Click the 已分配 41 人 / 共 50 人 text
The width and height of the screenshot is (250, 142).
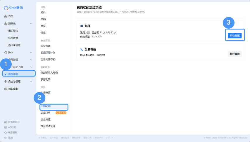(x=104, y=32)
